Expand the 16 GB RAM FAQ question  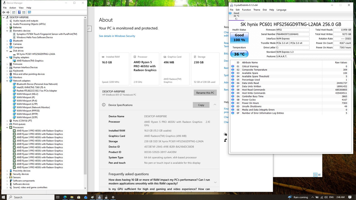(215, 182)
